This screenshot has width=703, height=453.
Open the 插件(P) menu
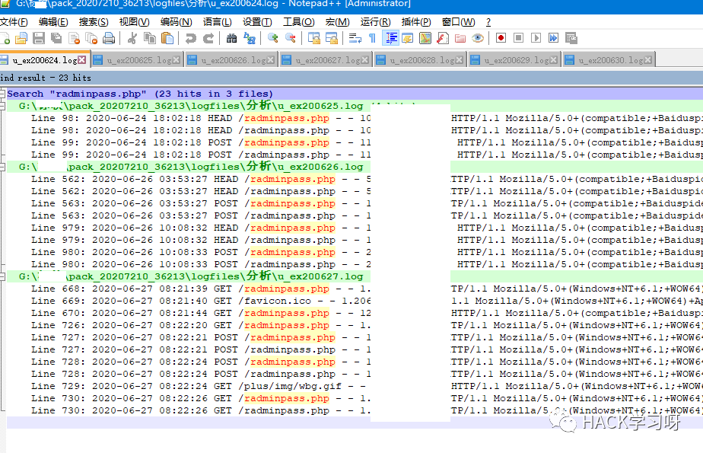point(416,22)
